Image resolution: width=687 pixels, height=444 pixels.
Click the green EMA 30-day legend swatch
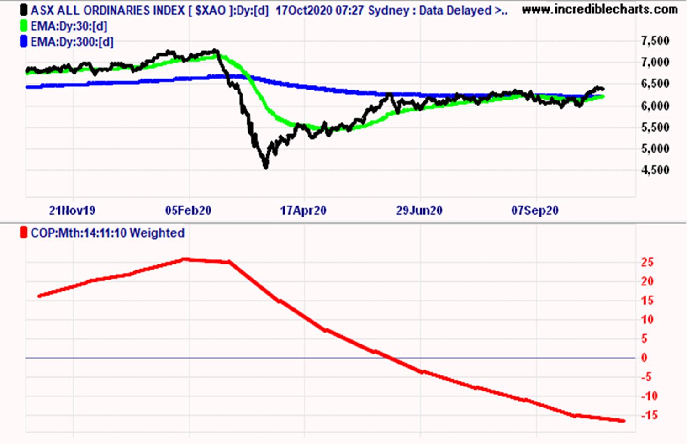tap(24, 26)
